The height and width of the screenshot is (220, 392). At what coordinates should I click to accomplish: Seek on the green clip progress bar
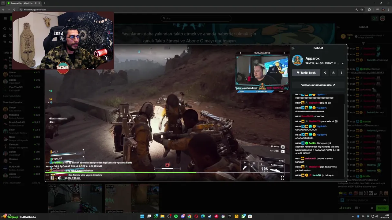click(x=167, y=173)
